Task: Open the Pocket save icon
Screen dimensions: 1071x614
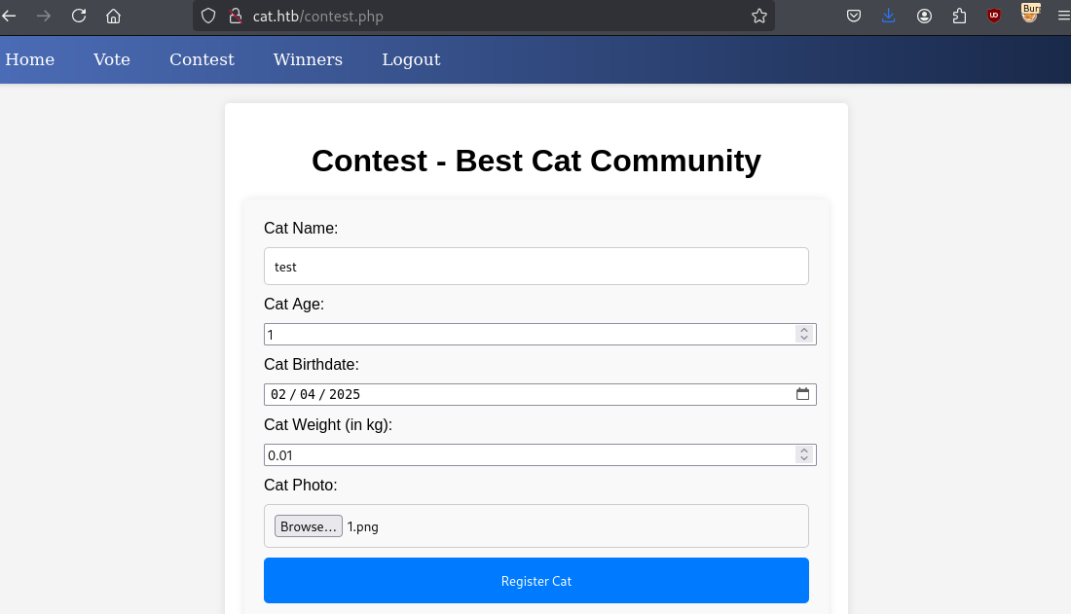Action: pyautogui.click(x=853, y=16)
